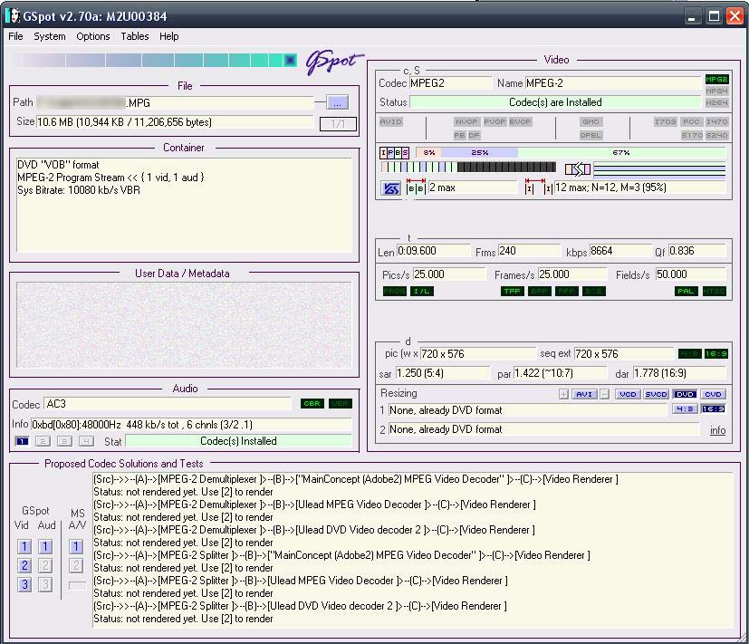The width and height of the screenshot is (749, 644).
Task: Select the SVCD resizing target
Action: pos(656,394)
